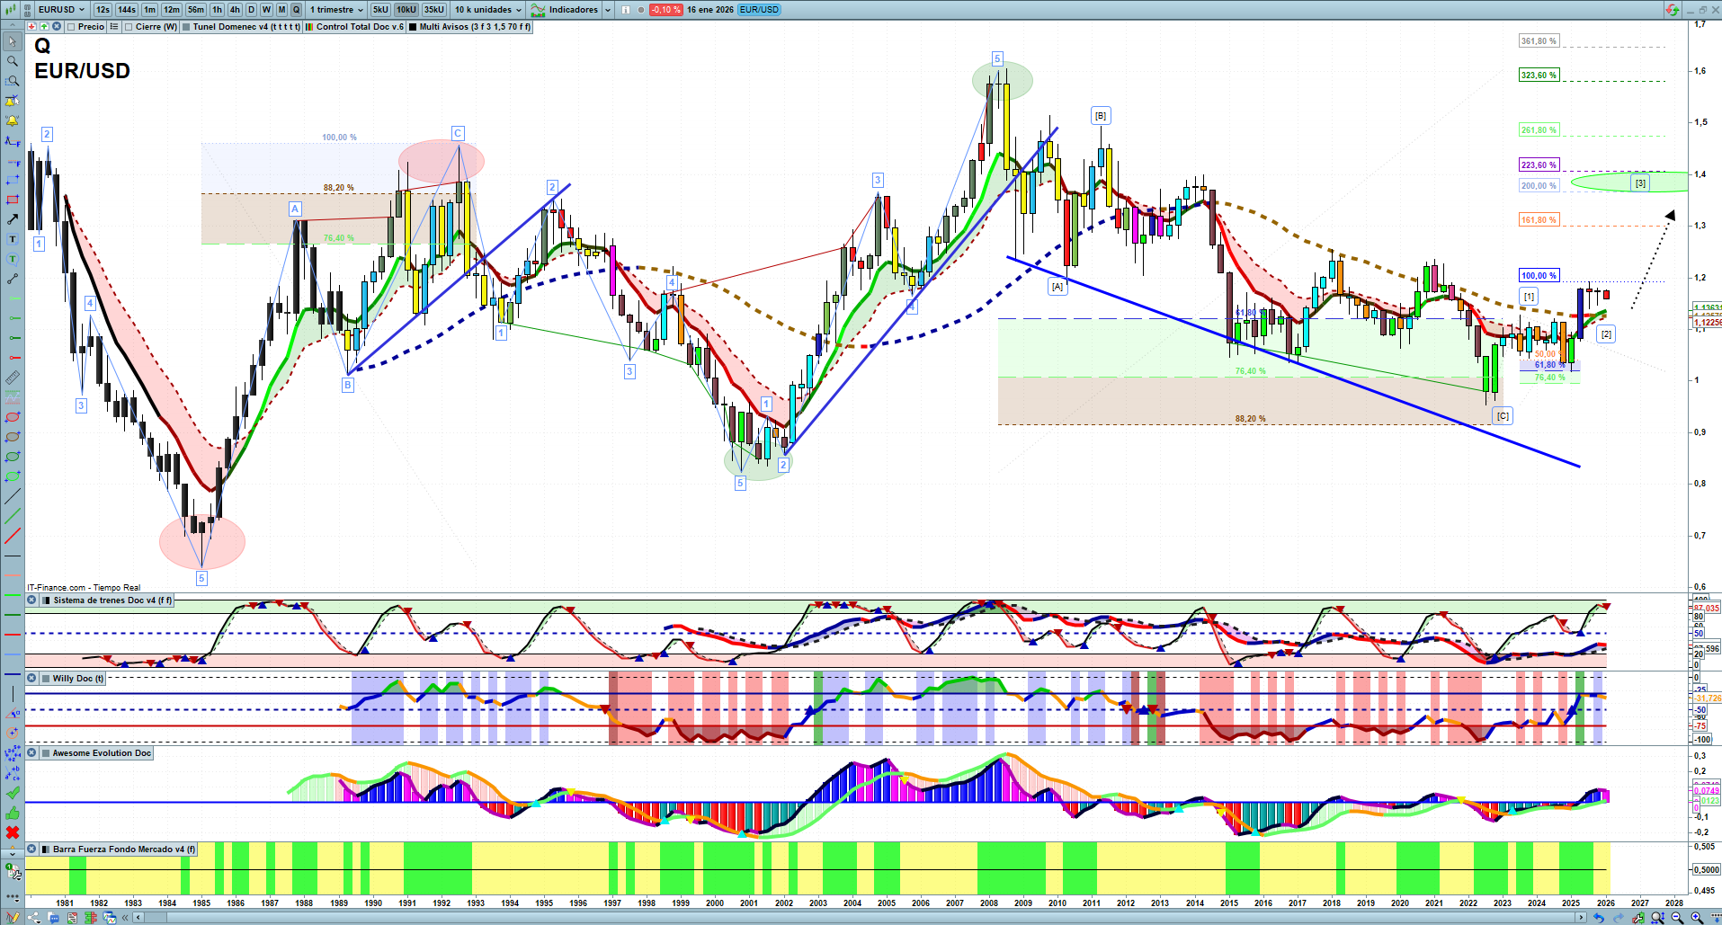Select the 4h timeframe
This screenshot has height=925, width=1722.
click(235, 10)
